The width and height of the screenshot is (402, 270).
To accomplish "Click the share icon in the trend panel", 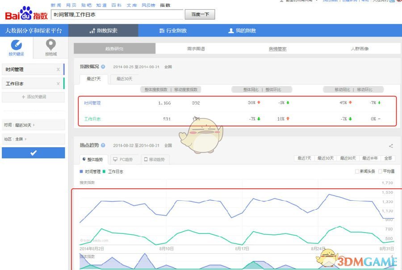I will 391,146.
